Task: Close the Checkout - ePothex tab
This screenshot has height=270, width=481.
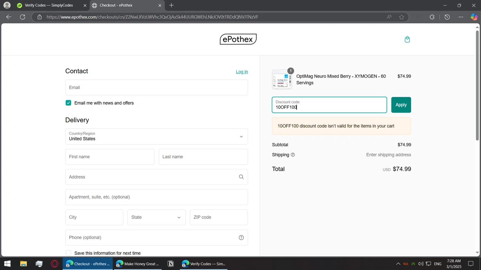Action: click(x=160, y=5)
